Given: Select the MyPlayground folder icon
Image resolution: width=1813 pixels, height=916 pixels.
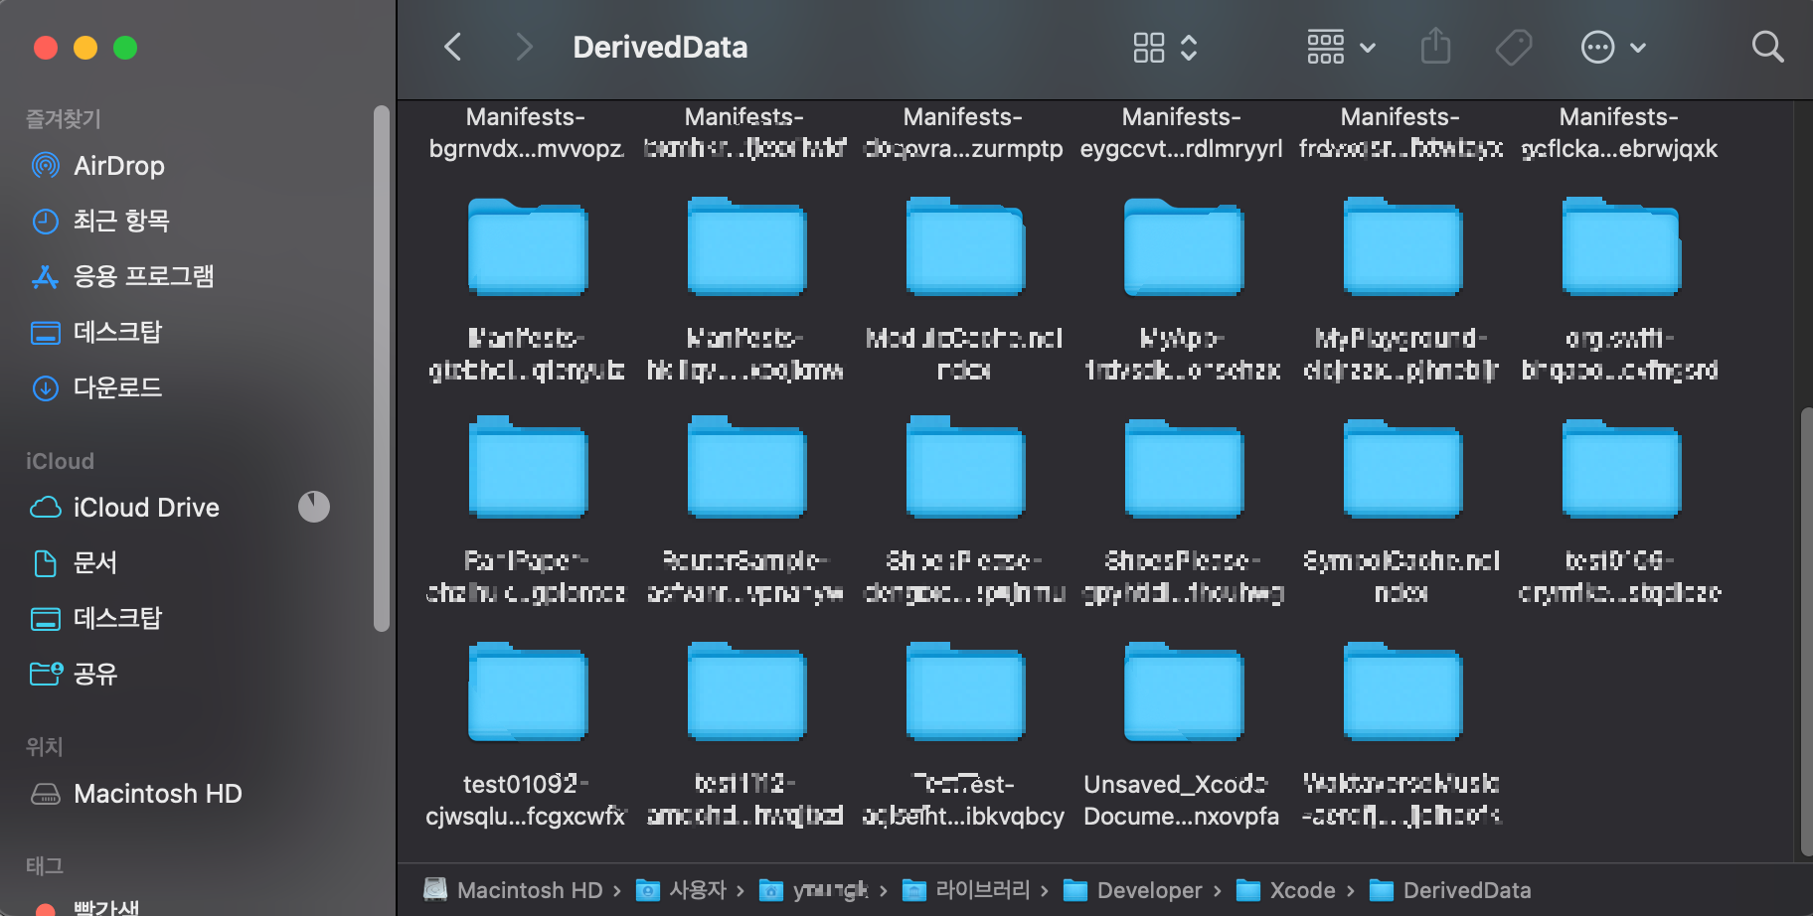Looking at the screenshot, I should coord(1401,246).
